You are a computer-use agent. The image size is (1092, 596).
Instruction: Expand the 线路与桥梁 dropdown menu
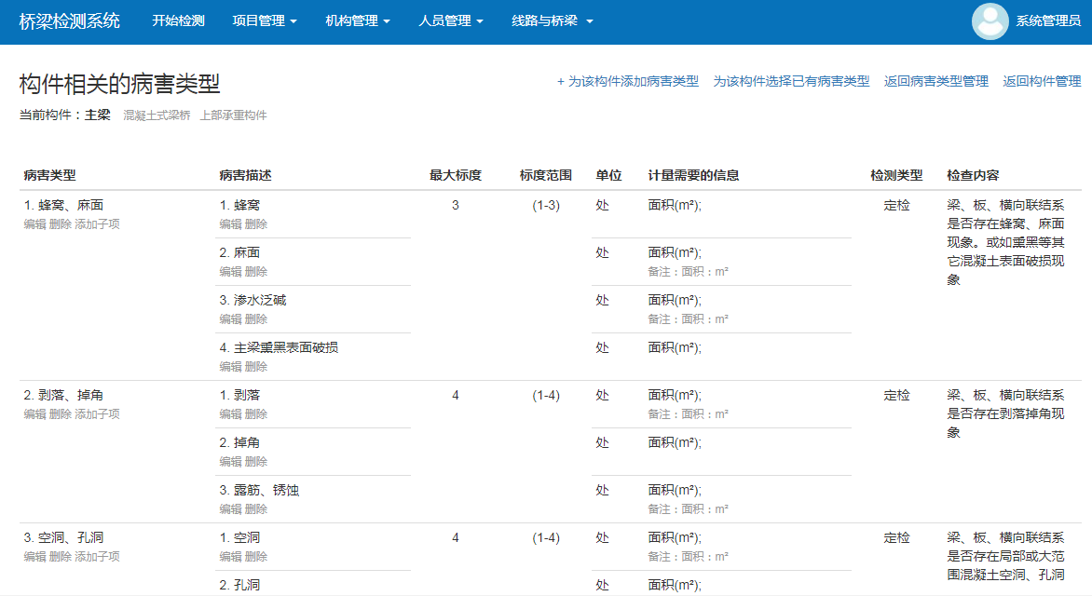click(552, 21)
